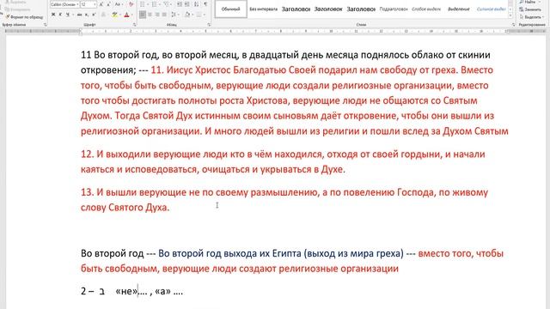Open the Change Case (Aa) menu
Screen dimensions: 550x309
pos(119,4)
